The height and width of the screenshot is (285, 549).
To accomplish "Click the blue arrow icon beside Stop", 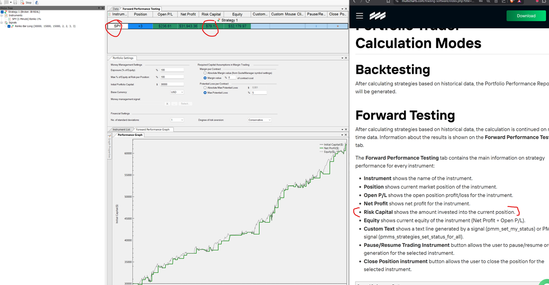I will 37,3.
